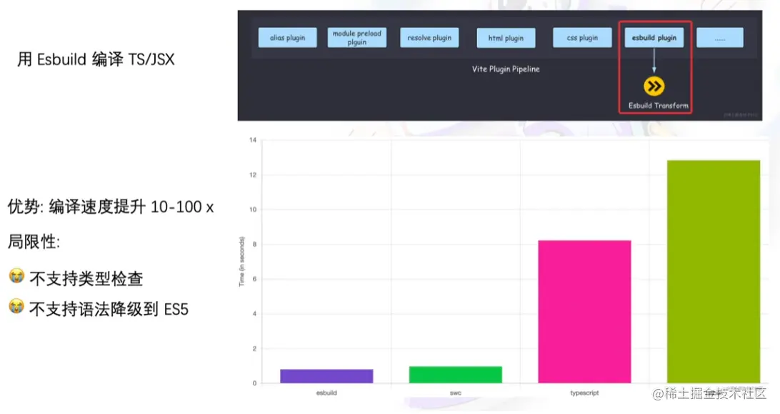Click the Vite Plugin Pipeline caption
Image resolution: width=780 pixels, height=414 pixels.
tap(506, 69)
